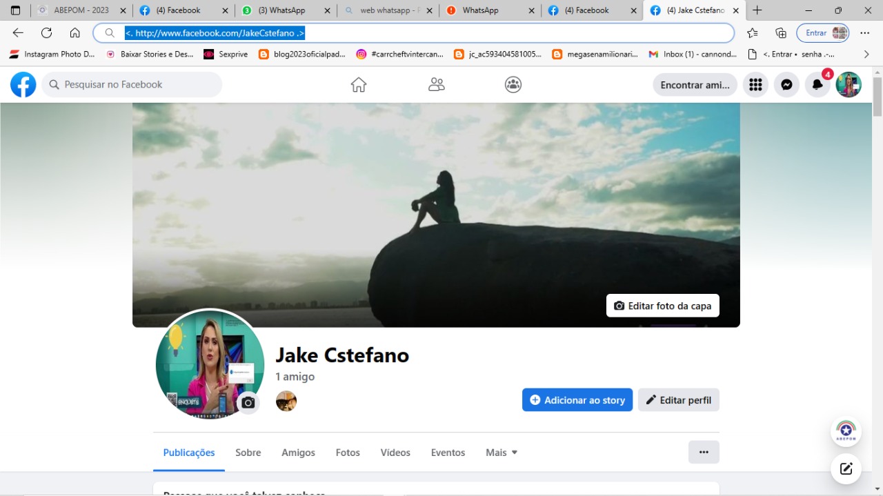Click browser Entrar sign-in button
Image resolution: width=883 pixels, height=496 pixels.
pyautogui.click(x=822, y=33)
